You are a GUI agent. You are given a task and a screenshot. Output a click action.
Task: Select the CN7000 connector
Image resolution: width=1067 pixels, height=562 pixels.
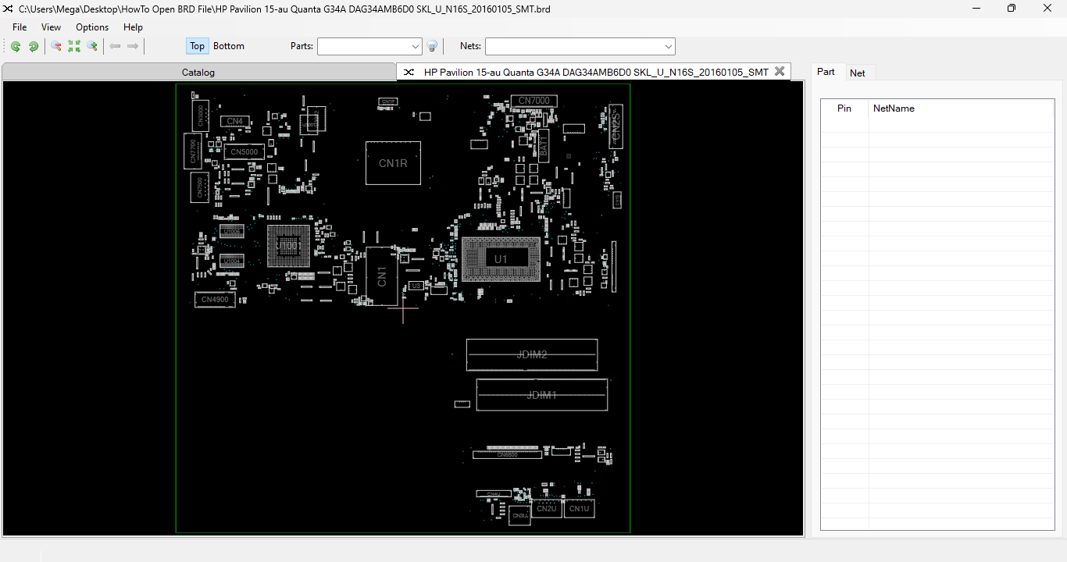534,101
